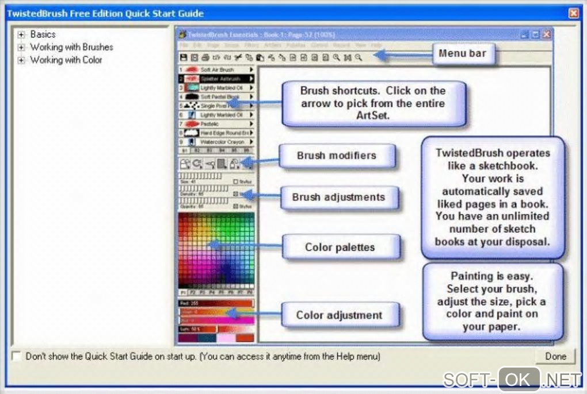Screen dimensions: 587x394
Task: Switch to the P8 palette tab
Action: [x=250, y=292]
